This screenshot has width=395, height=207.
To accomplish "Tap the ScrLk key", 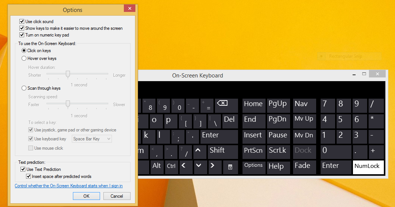I will coord(278,152).
